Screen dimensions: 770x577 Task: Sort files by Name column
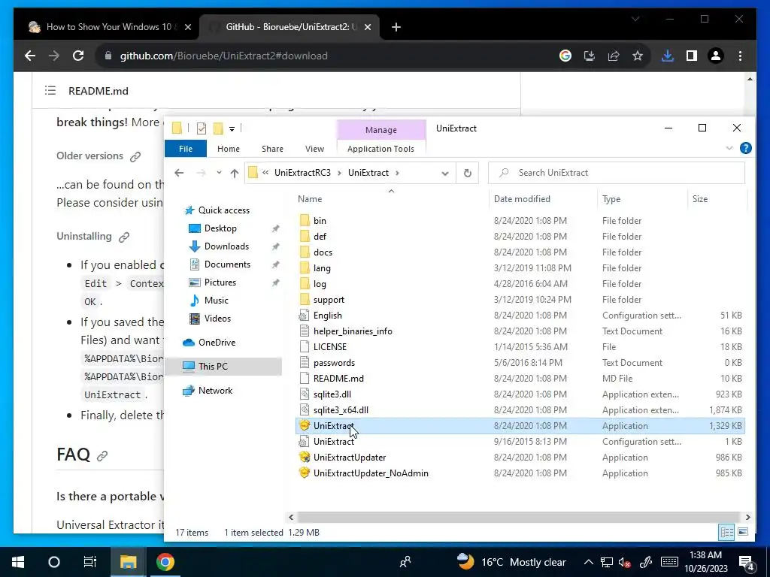pyautogui.click(x=309, y=198)
